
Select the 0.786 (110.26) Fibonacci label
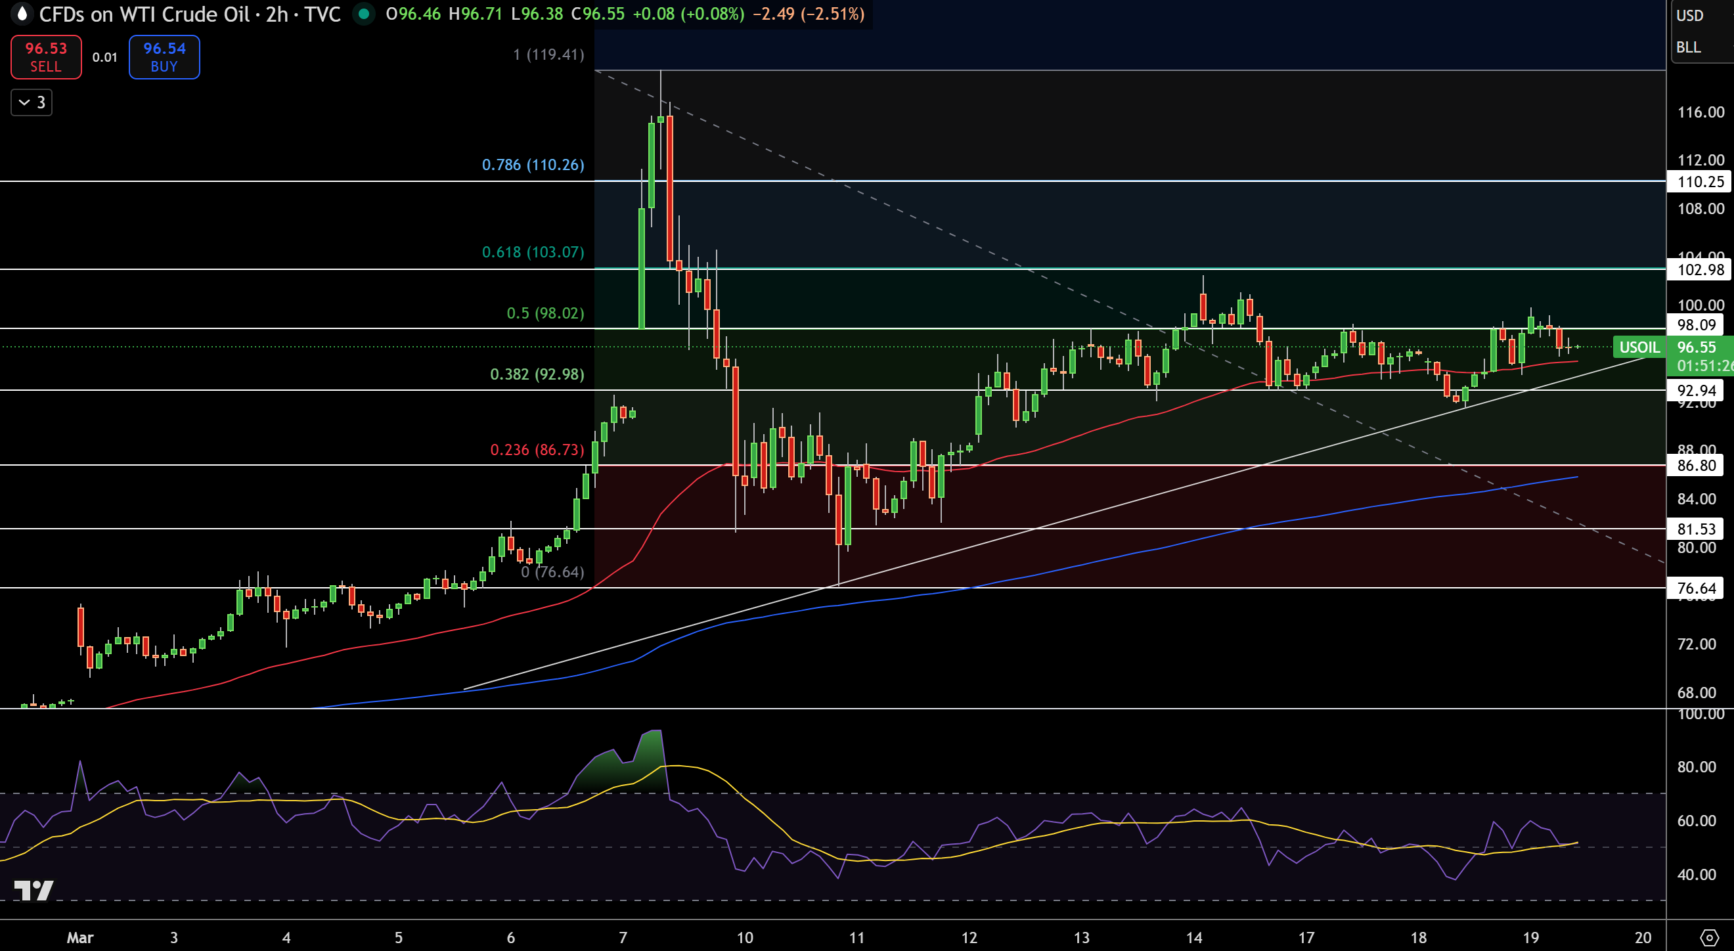pos(533,165)
